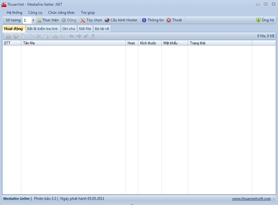Click the flat bar icon in list toolbar

pos(62,36)
